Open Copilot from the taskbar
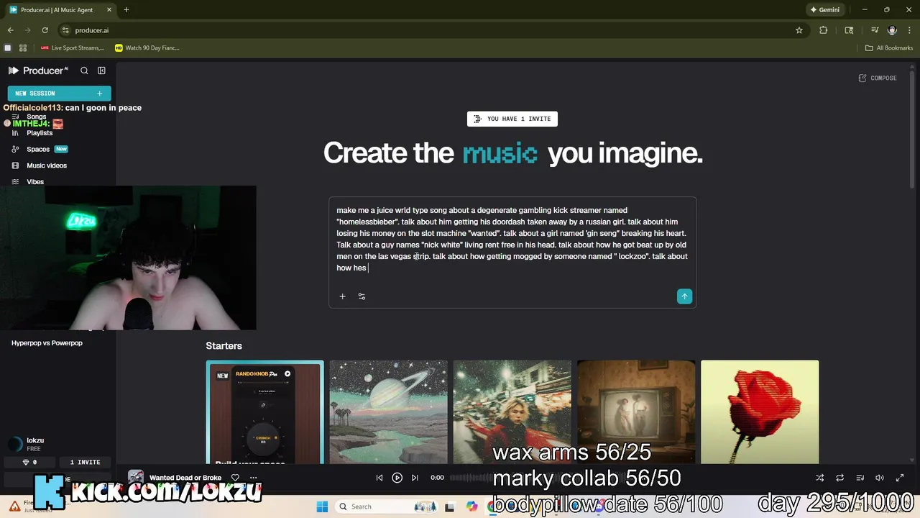 click(x=471, y=506)
